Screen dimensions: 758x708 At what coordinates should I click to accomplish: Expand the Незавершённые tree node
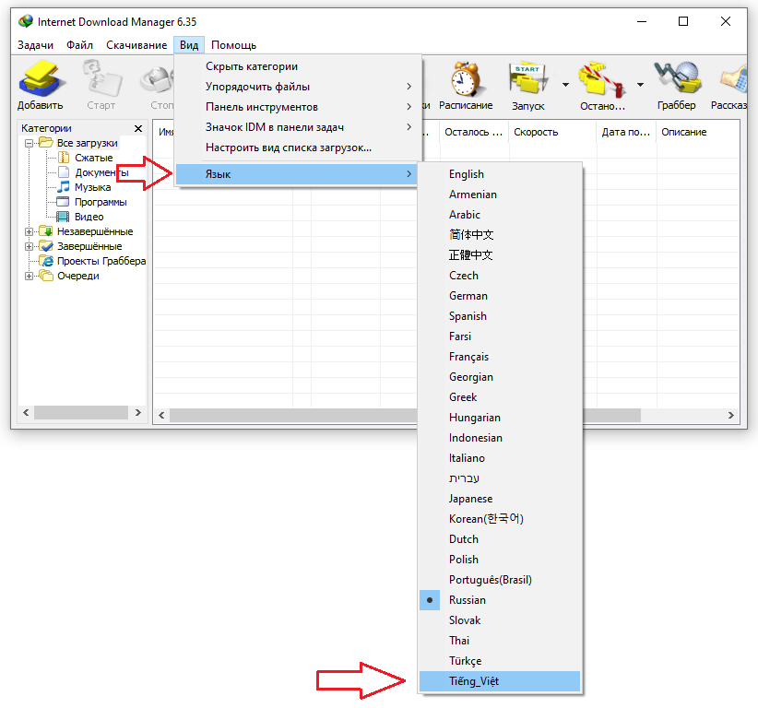(30, 231)
